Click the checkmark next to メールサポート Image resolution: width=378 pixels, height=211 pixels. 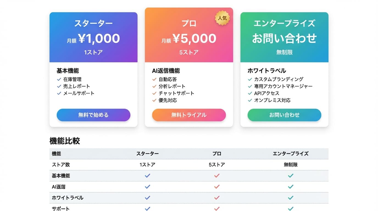tap(59, 93)
